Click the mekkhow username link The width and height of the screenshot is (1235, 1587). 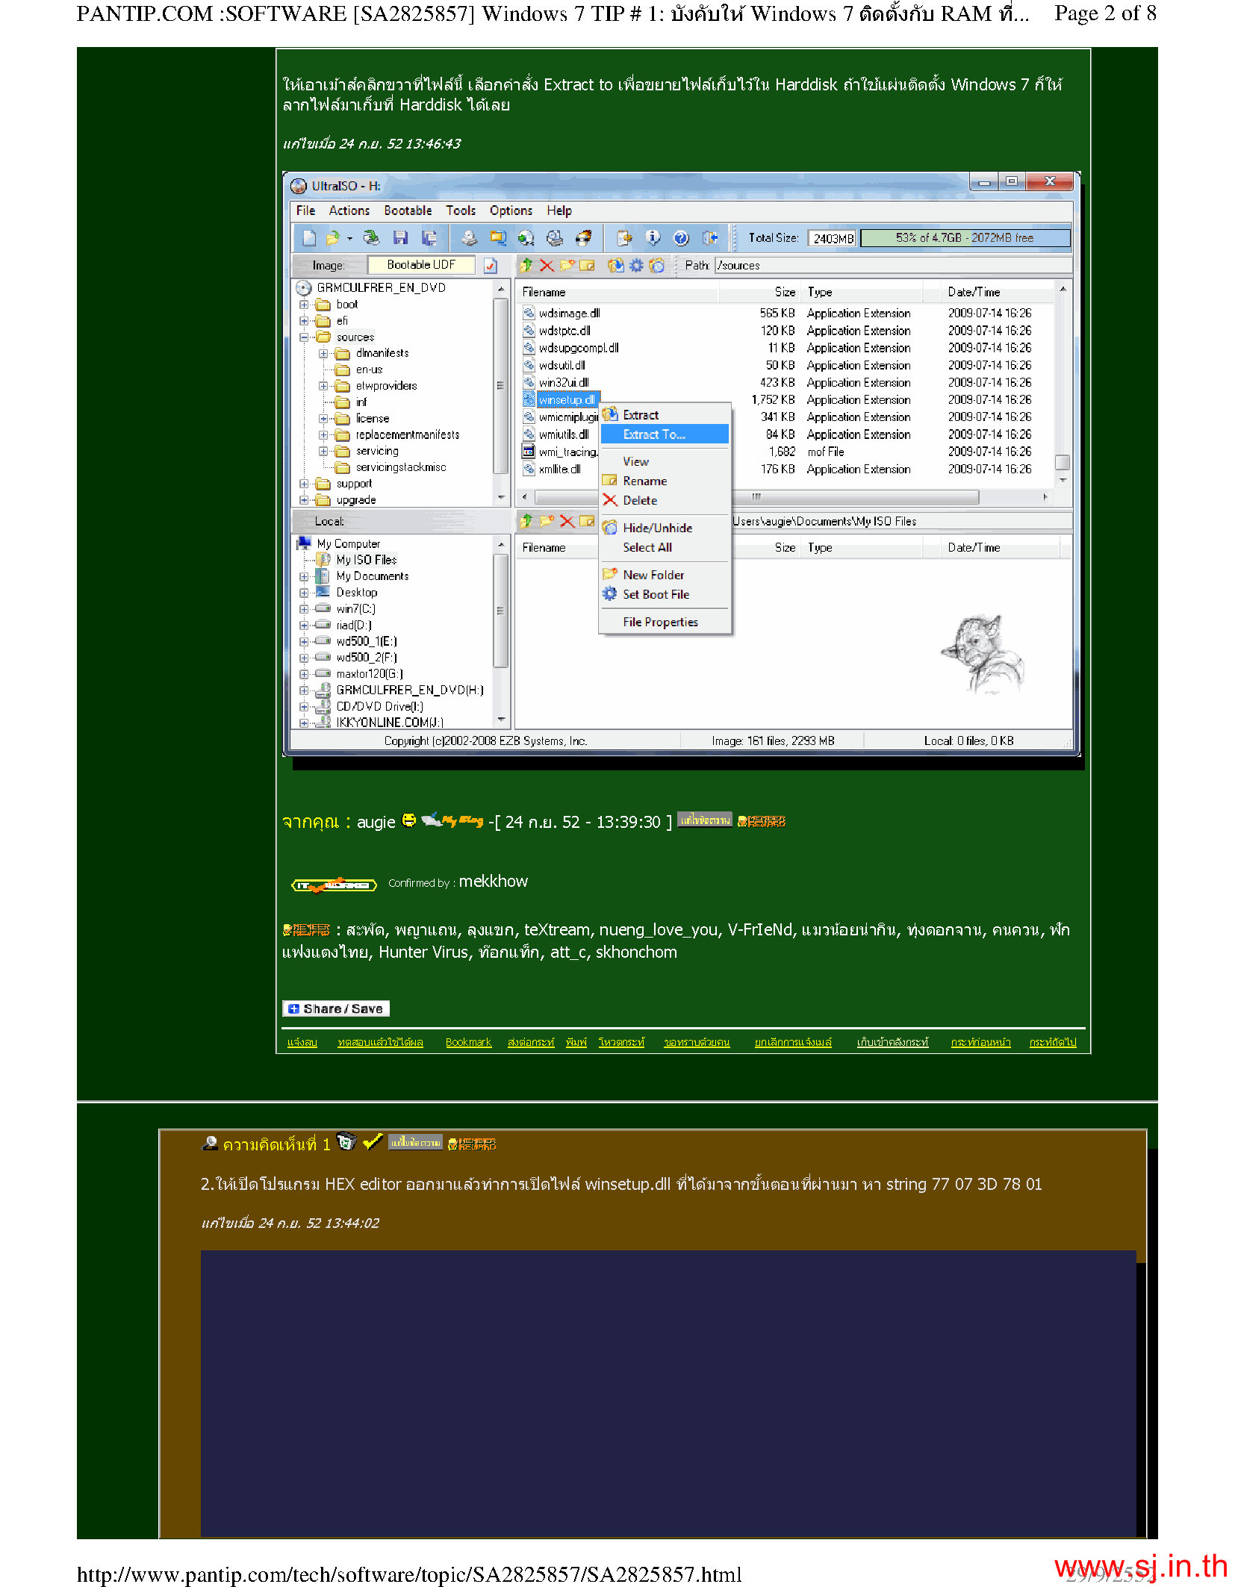pyautogui.click(x=493, y=882)
